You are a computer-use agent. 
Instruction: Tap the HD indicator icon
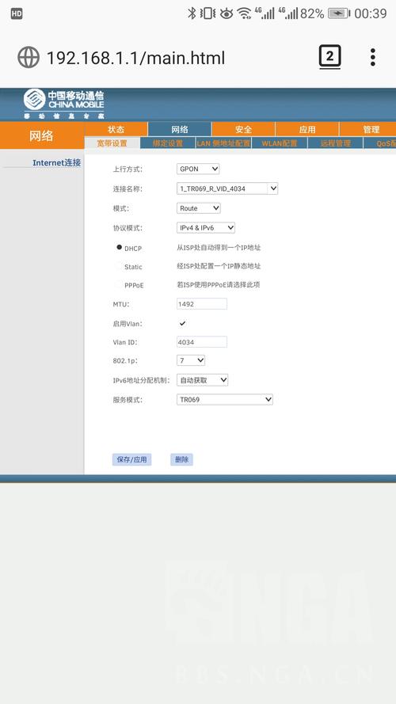pos(17,14)
